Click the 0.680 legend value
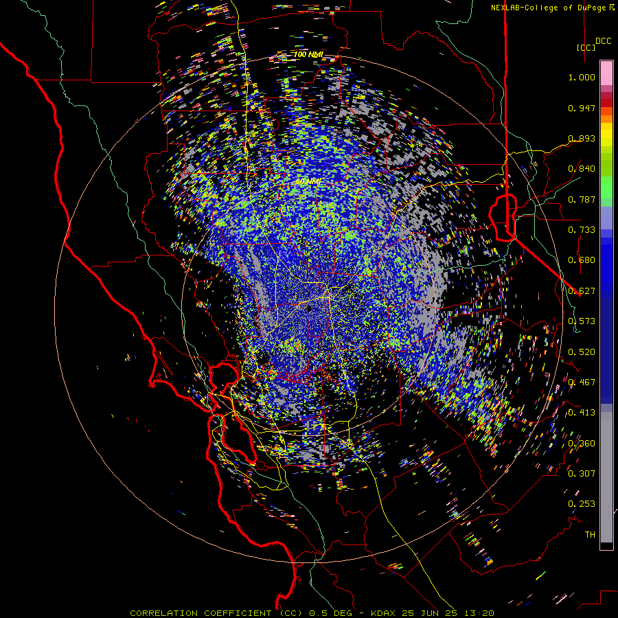This screenshot has height=618, width=618. (582, 260)
